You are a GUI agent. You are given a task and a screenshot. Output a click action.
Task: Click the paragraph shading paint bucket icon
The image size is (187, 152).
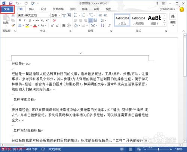[x=76, y=25]
